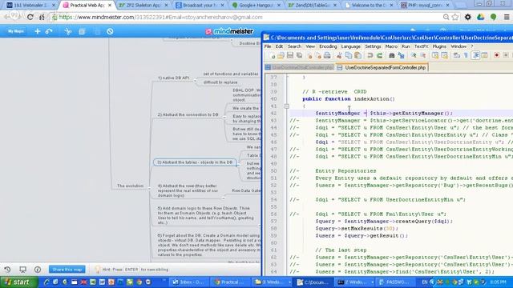The width and height of the screenshot is (513, 288).
Task: Click the Copy icon in Notepad++ toolbar
Action: pos(349,56)
